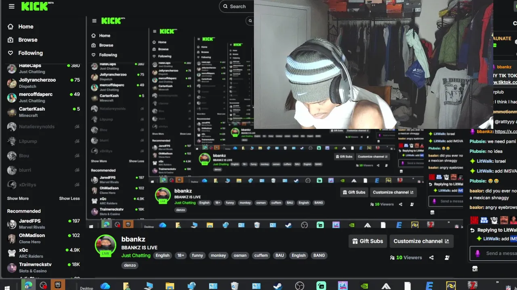Open OneDrive cloud icon on the taskbar
The width and height of the screenshot is (517, 290).
(105, 286)
